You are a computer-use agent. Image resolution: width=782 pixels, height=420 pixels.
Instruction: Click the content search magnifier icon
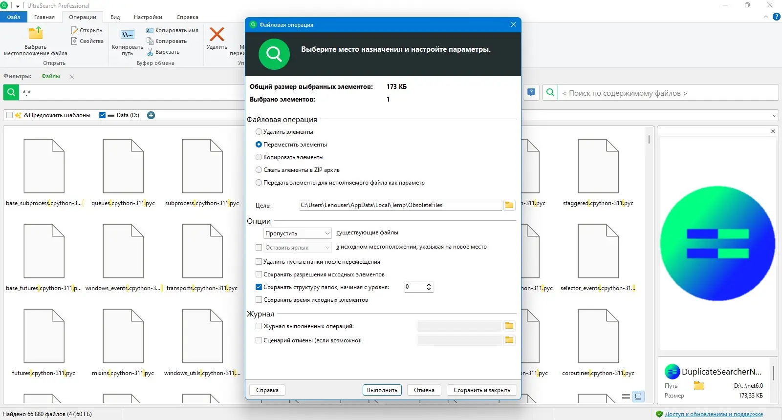tap(550, 92)
